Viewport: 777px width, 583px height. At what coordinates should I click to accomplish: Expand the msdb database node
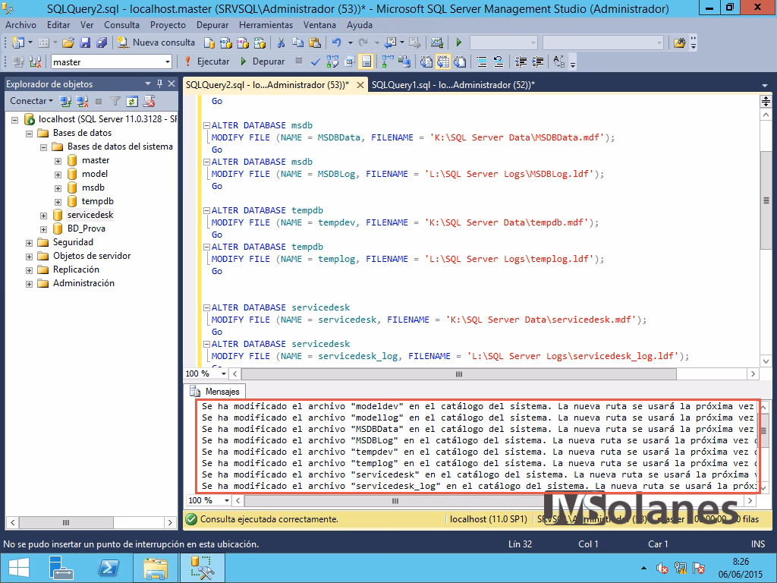pos(58,188)
